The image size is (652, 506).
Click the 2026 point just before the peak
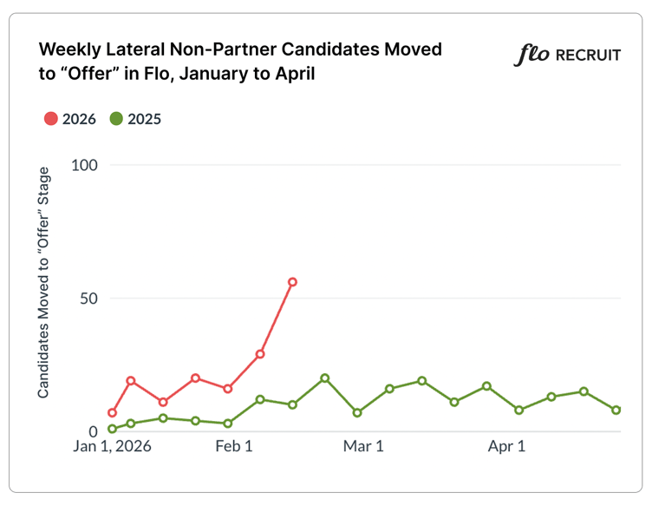[260, 354]
